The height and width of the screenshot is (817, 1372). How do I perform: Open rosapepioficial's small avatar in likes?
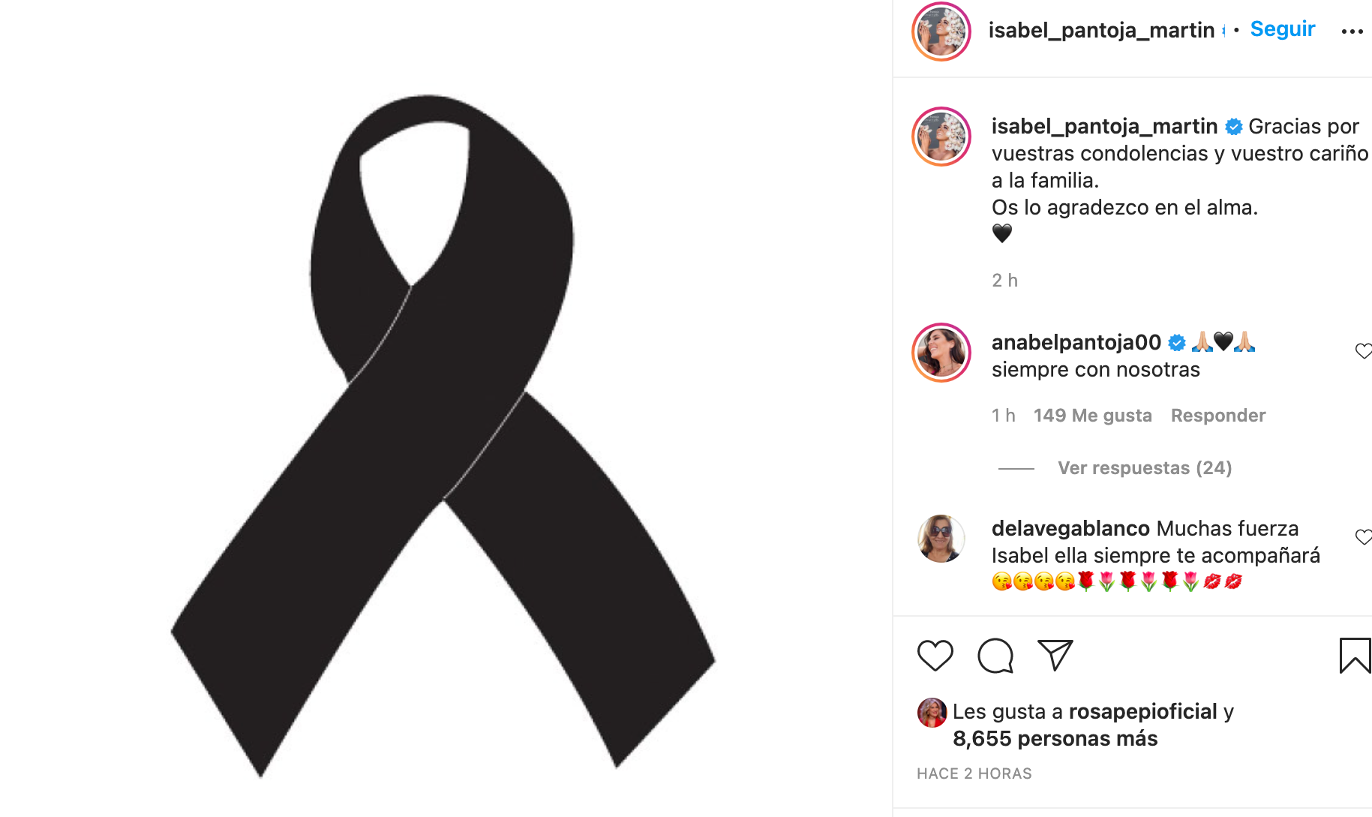[x=932, y=713]
